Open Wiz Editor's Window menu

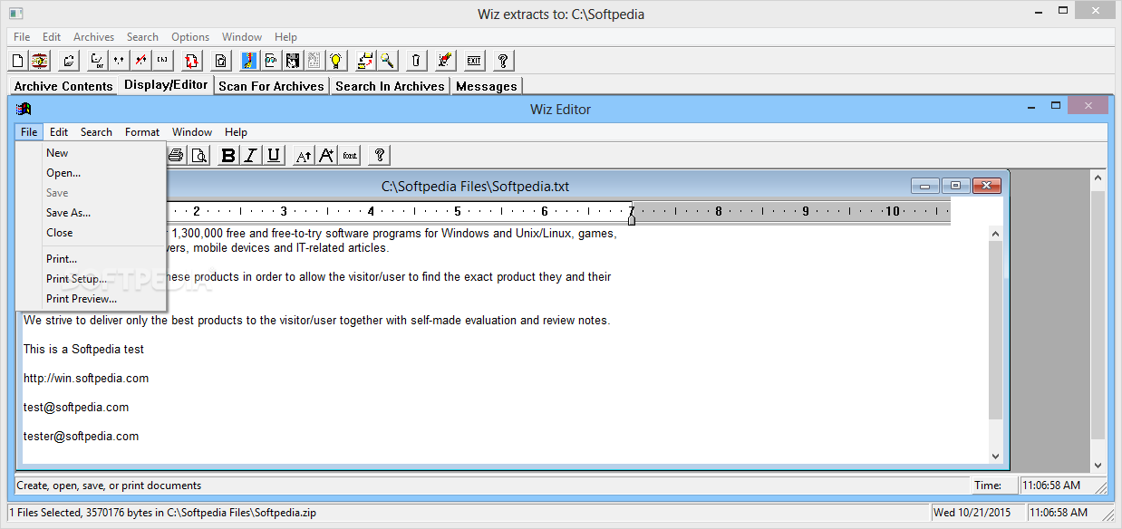click(x=192, y=132)
